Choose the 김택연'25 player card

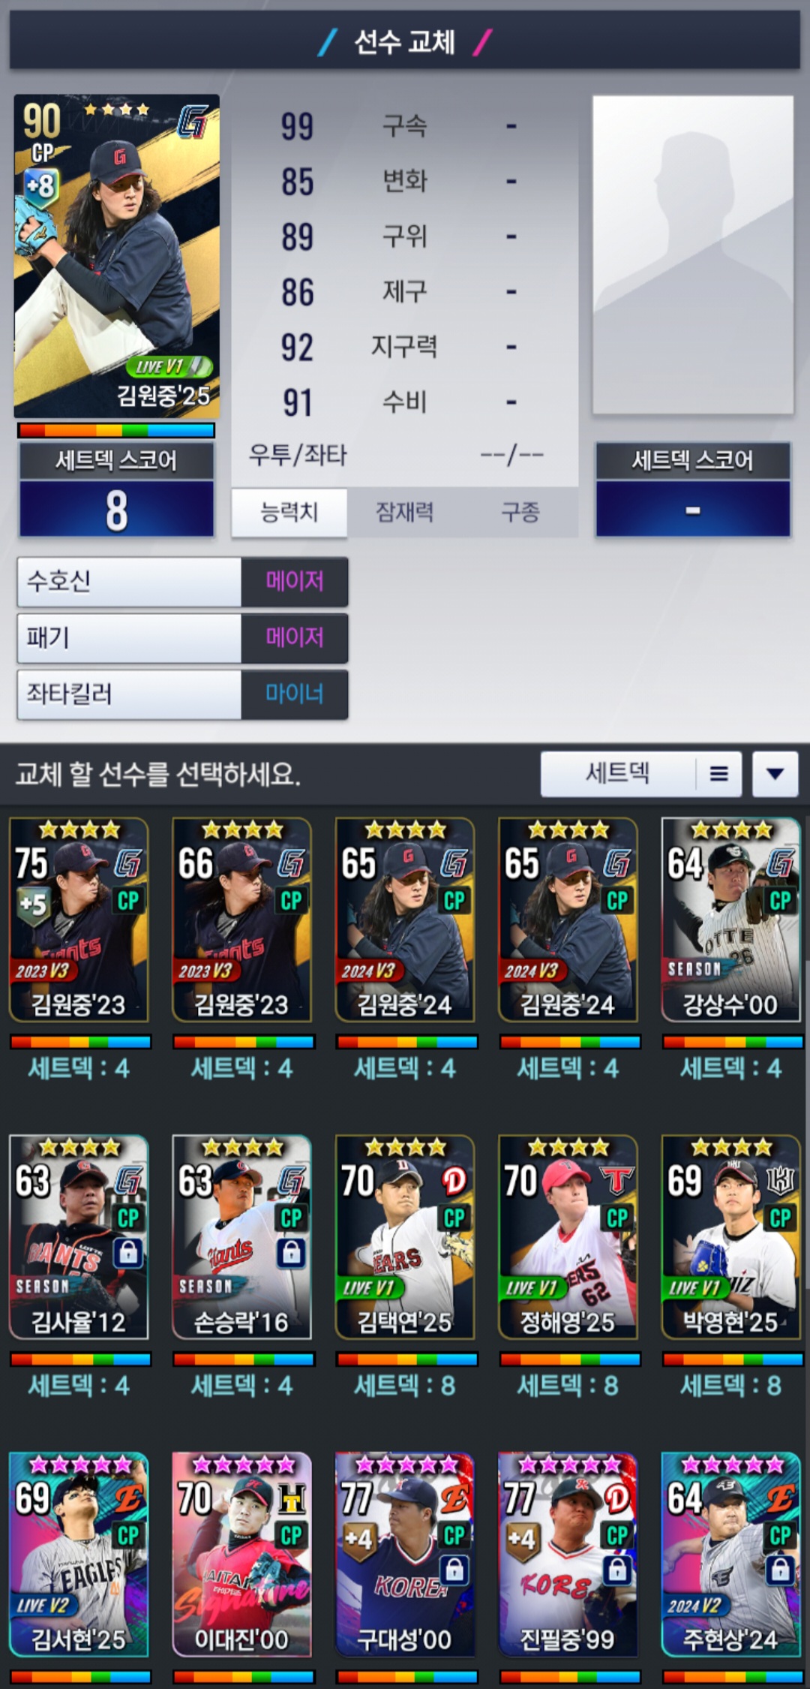(405, 1236)
